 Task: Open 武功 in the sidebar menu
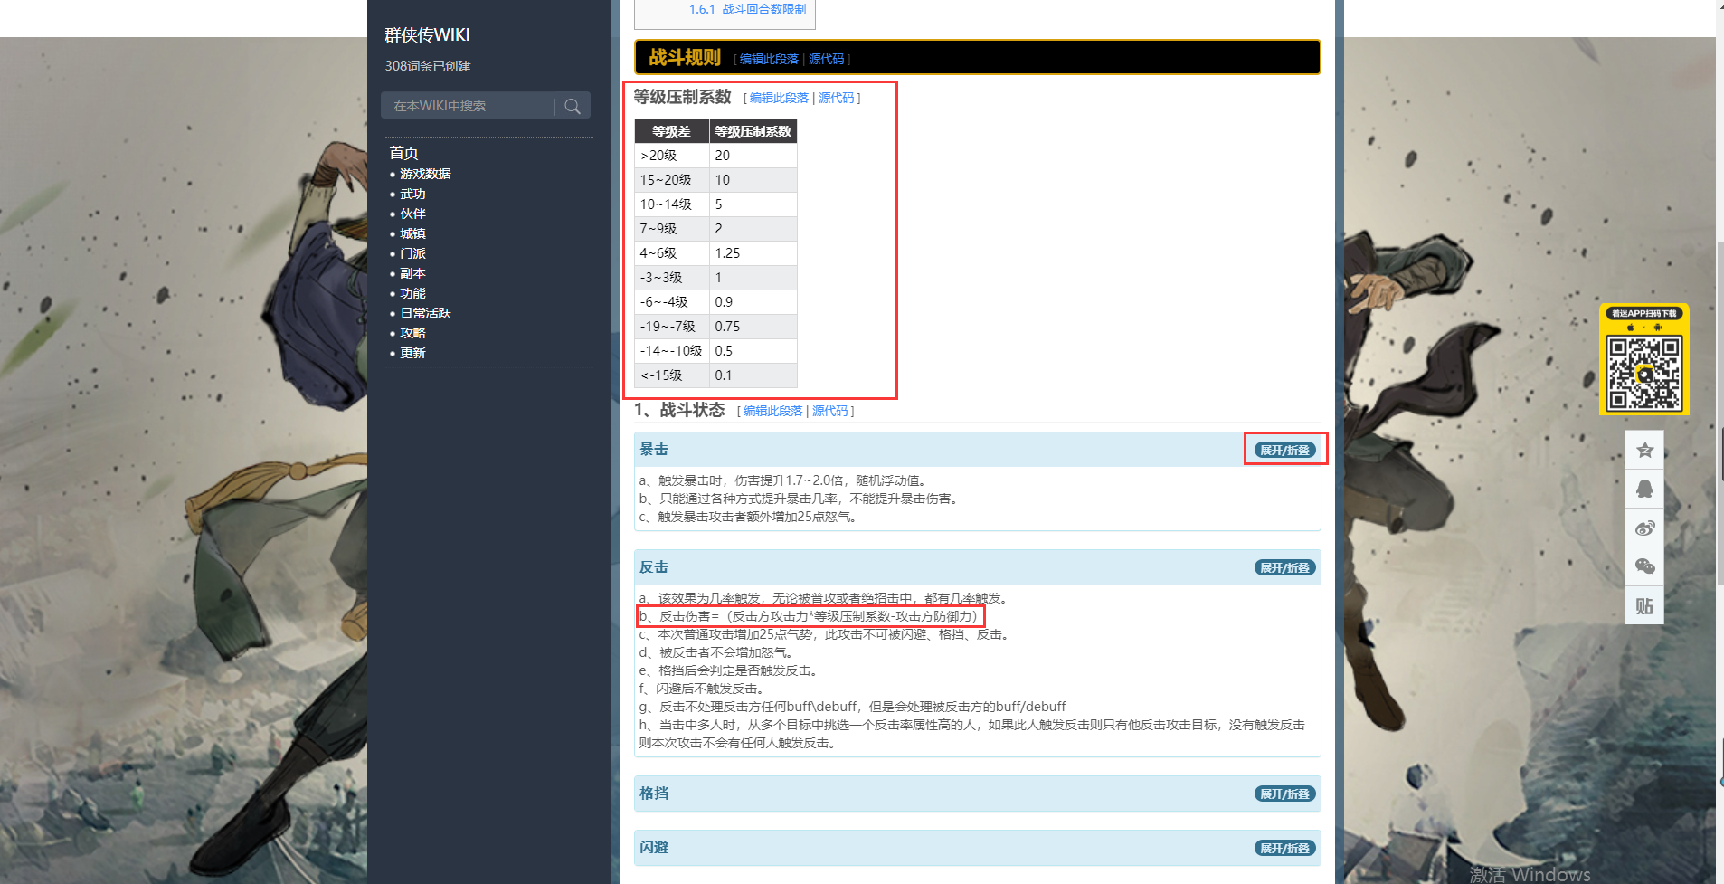point(412,194)
